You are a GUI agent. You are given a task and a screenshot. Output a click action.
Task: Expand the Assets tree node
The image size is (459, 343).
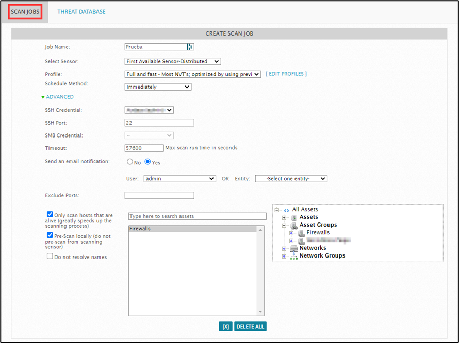click(284, 217)
